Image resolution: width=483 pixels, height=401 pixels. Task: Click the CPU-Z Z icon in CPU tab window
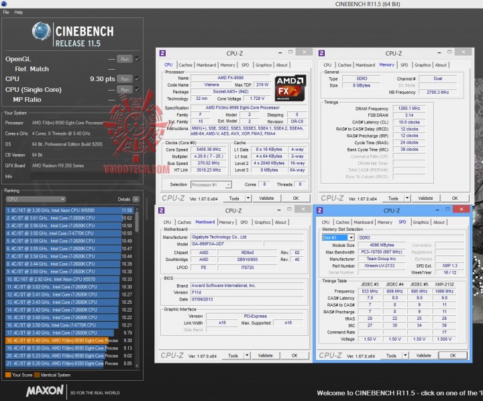(162, 53)
